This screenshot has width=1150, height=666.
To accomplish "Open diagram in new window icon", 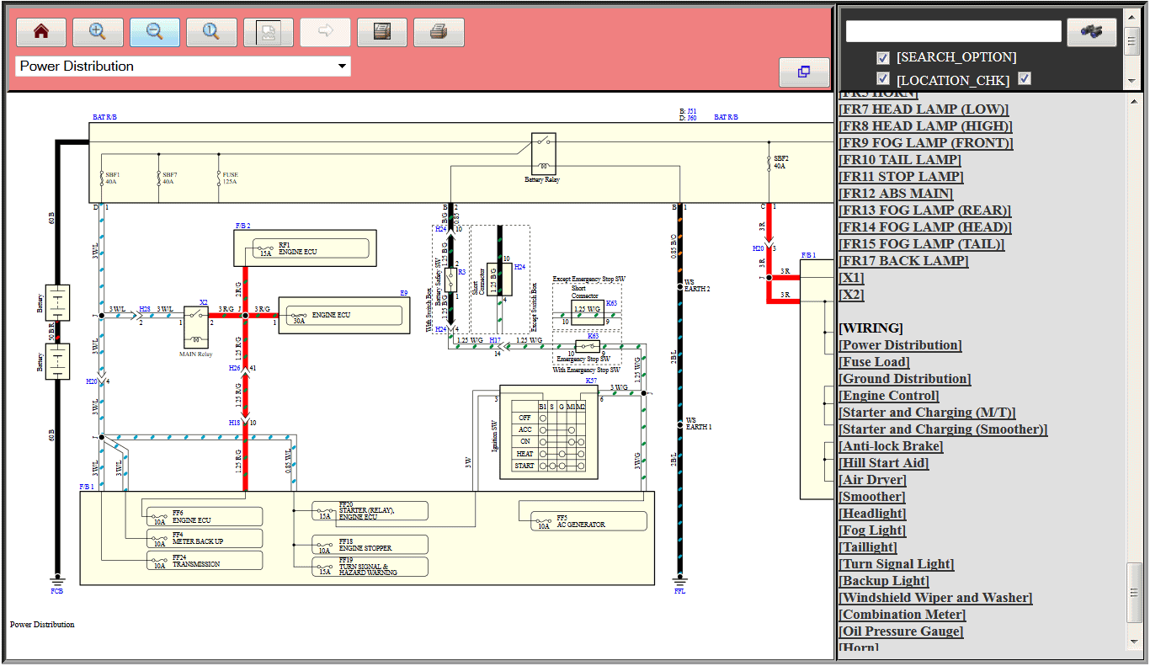I will click(x=803, y=72).
